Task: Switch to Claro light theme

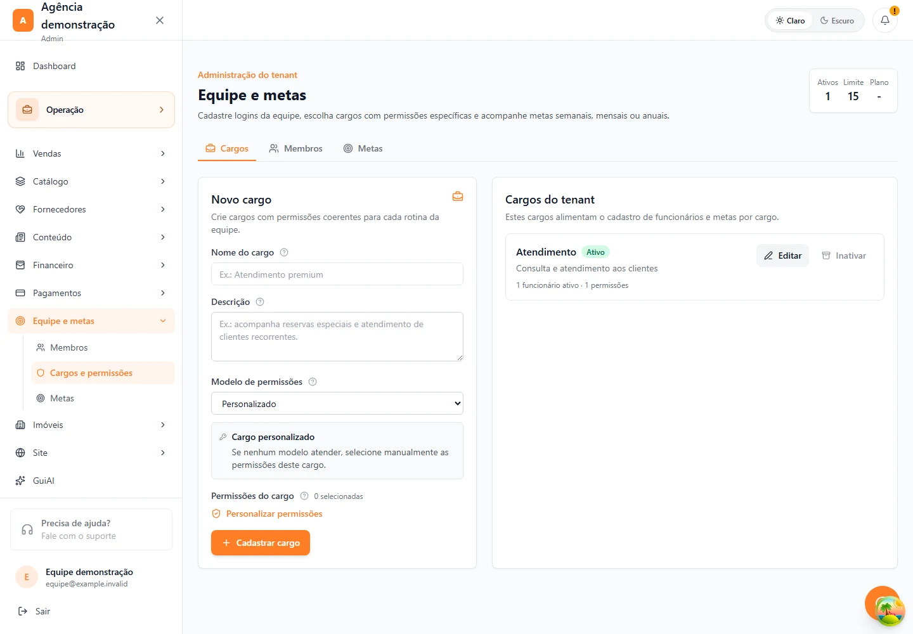Action: pos(790,20)
